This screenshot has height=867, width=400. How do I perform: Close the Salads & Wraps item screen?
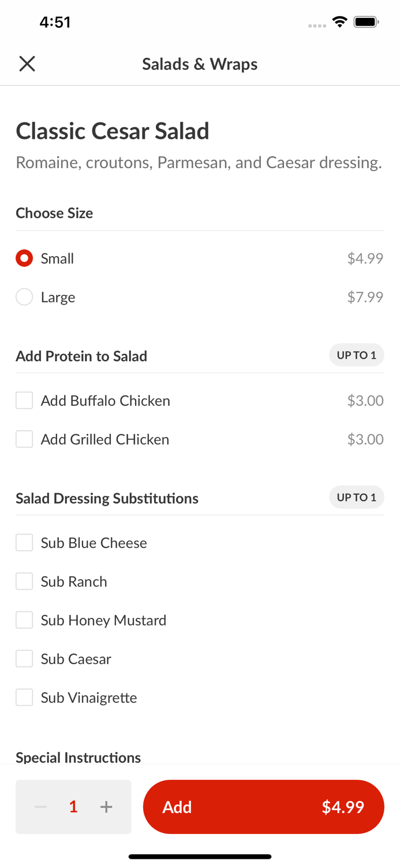click(x=27, y=64)
